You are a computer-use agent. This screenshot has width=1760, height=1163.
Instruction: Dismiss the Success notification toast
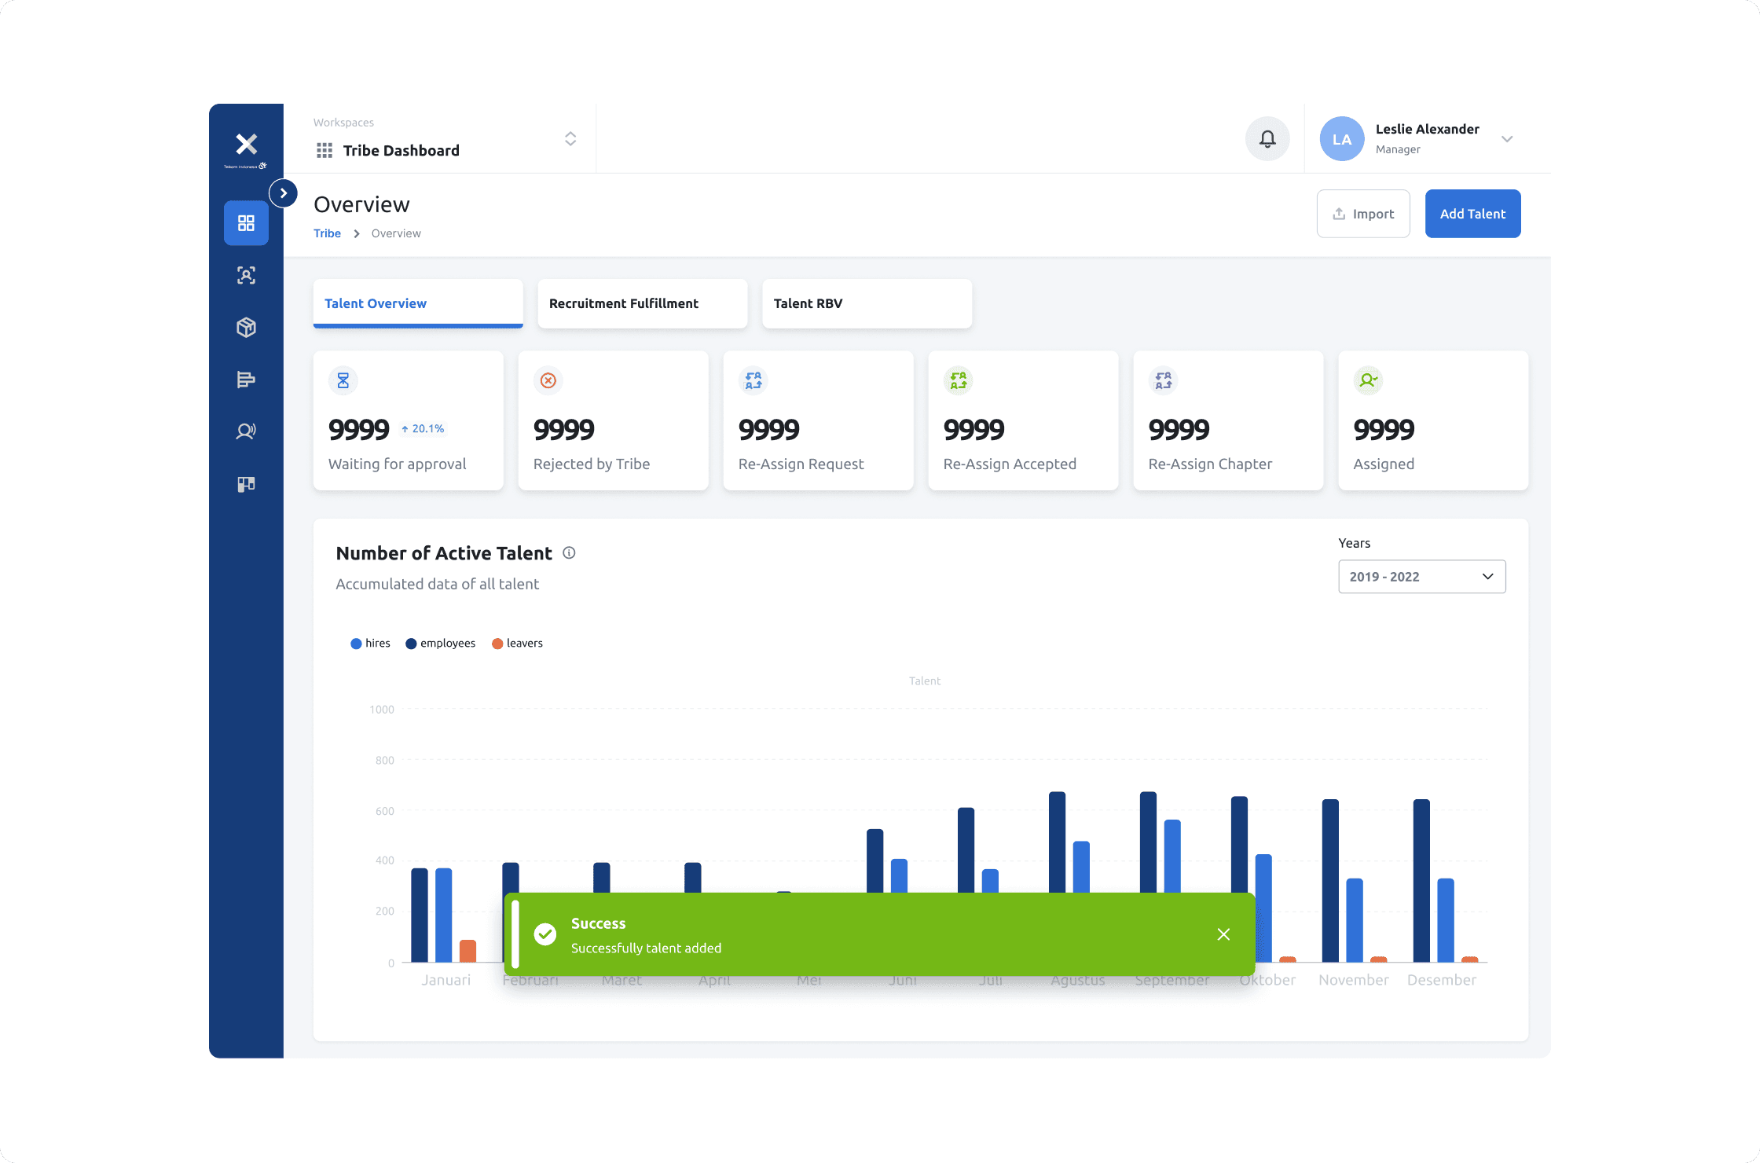click(1223, 934)
